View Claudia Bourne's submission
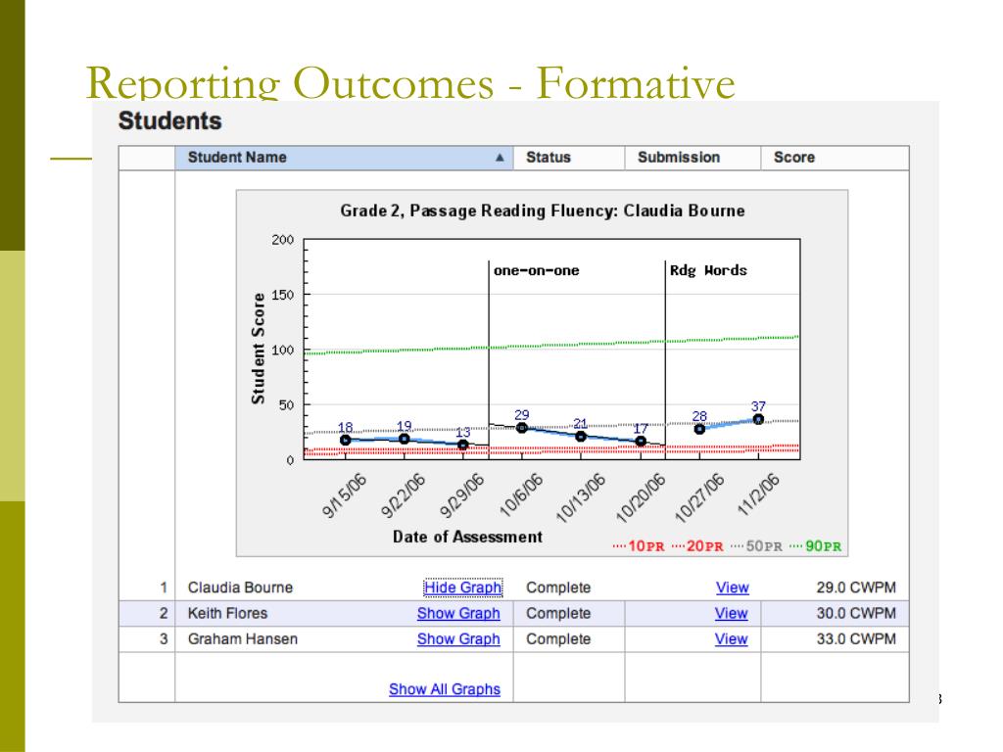This screenshot has height=752, width=1003. (x=732, y=587)
